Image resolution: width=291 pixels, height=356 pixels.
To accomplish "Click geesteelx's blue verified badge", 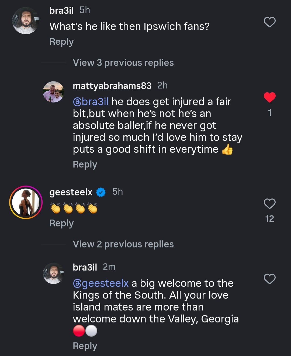I will click(x=101, y=192).
